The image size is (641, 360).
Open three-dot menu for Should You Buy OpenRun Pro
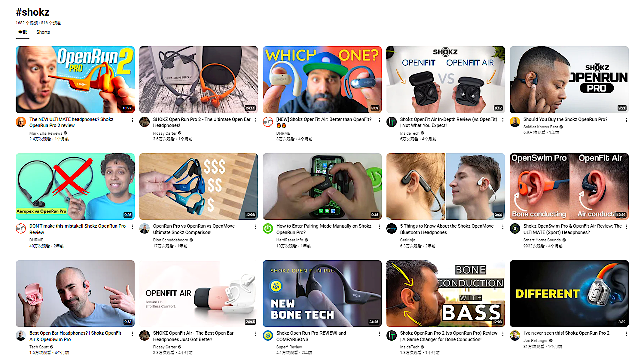[x=626, y=120]
